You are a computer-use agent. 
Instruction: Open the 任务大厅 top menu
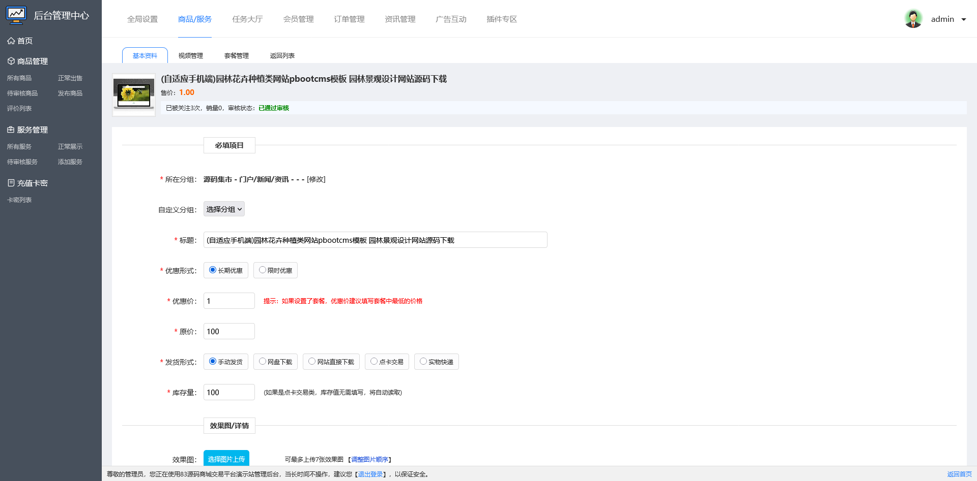coord(247,19)
